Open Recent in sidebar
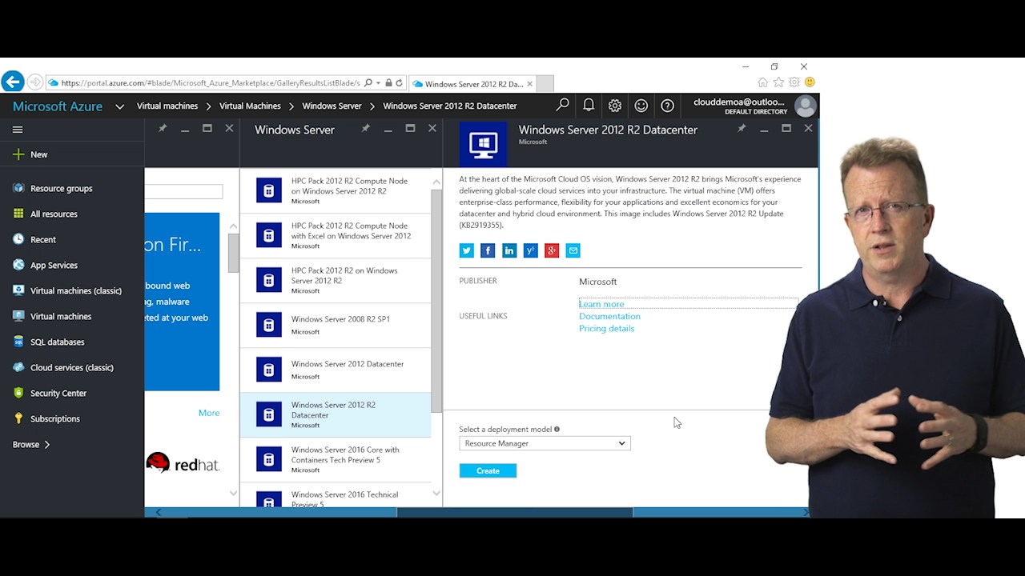Screen dimensions: 1025x576 pos(34,239)
